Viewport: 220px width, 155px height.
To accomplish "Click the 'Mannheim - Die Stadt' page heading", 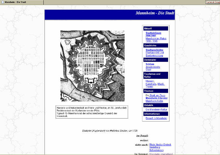I will pyautogui.click(x=155, y=13).
